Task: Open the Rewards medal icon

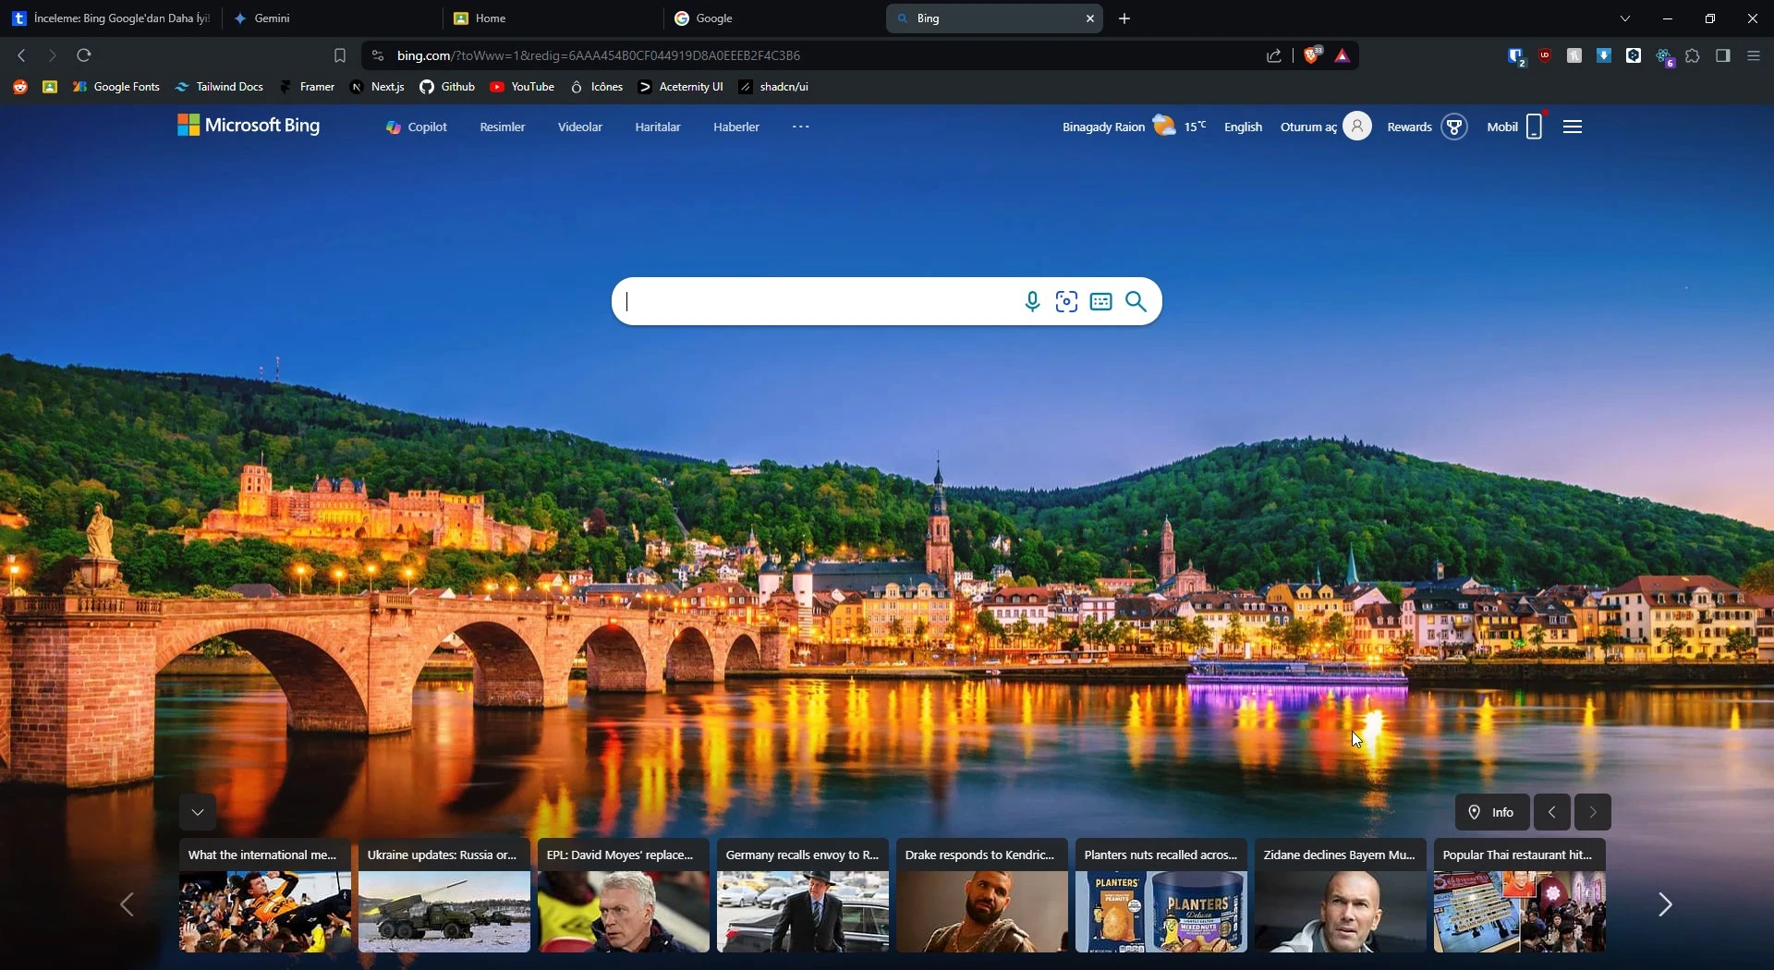Action: click(x=1454, y=127)
